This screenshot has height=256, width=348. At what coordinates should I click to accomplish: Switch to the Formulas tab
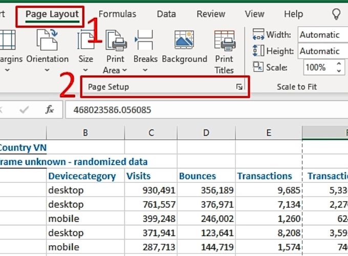tap(117, 14)
